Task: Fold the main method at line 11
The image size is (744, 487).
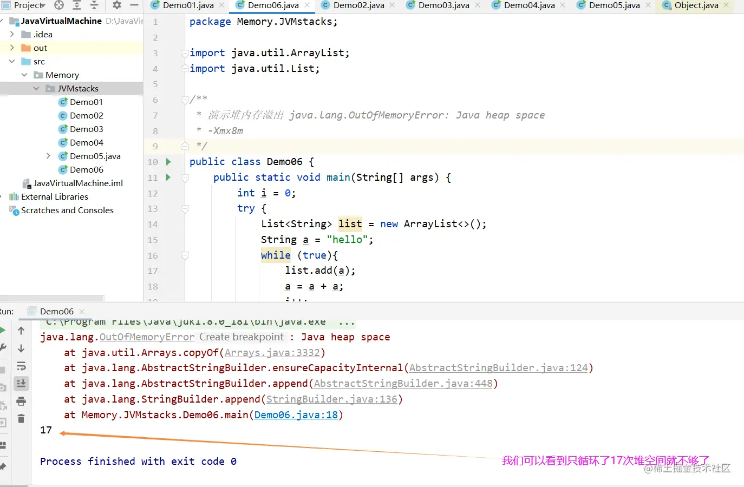Action: point(185,177)
